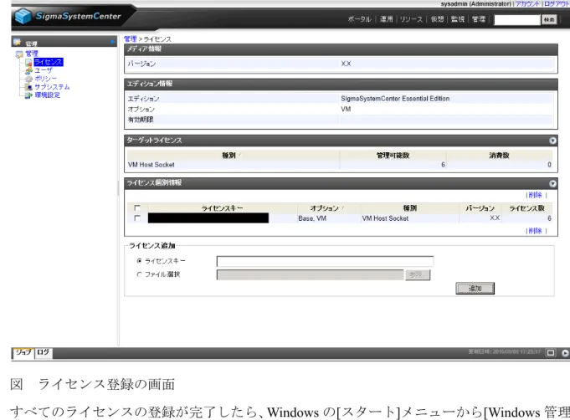The width and height of the screenshot is (570, 420).
Task: Check the checkbox for the Base, VM license row
Action: pos(137,218)
